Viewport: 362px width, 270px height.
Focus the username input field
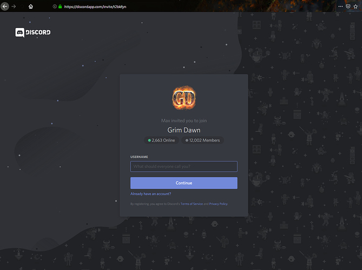coord(184,166)
